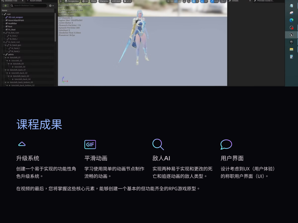Image resolution: width=298 pixels, height=223 pixels.
Task: Click the GIF icon above 平滑动画
Action: (x=90, y=145)
